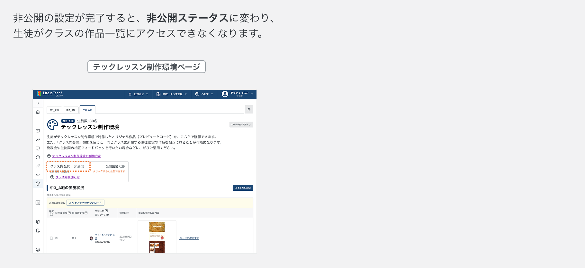Click the 2024/11/22 10:01 date cell
This screenshot has height=268, width=585.
125,238
